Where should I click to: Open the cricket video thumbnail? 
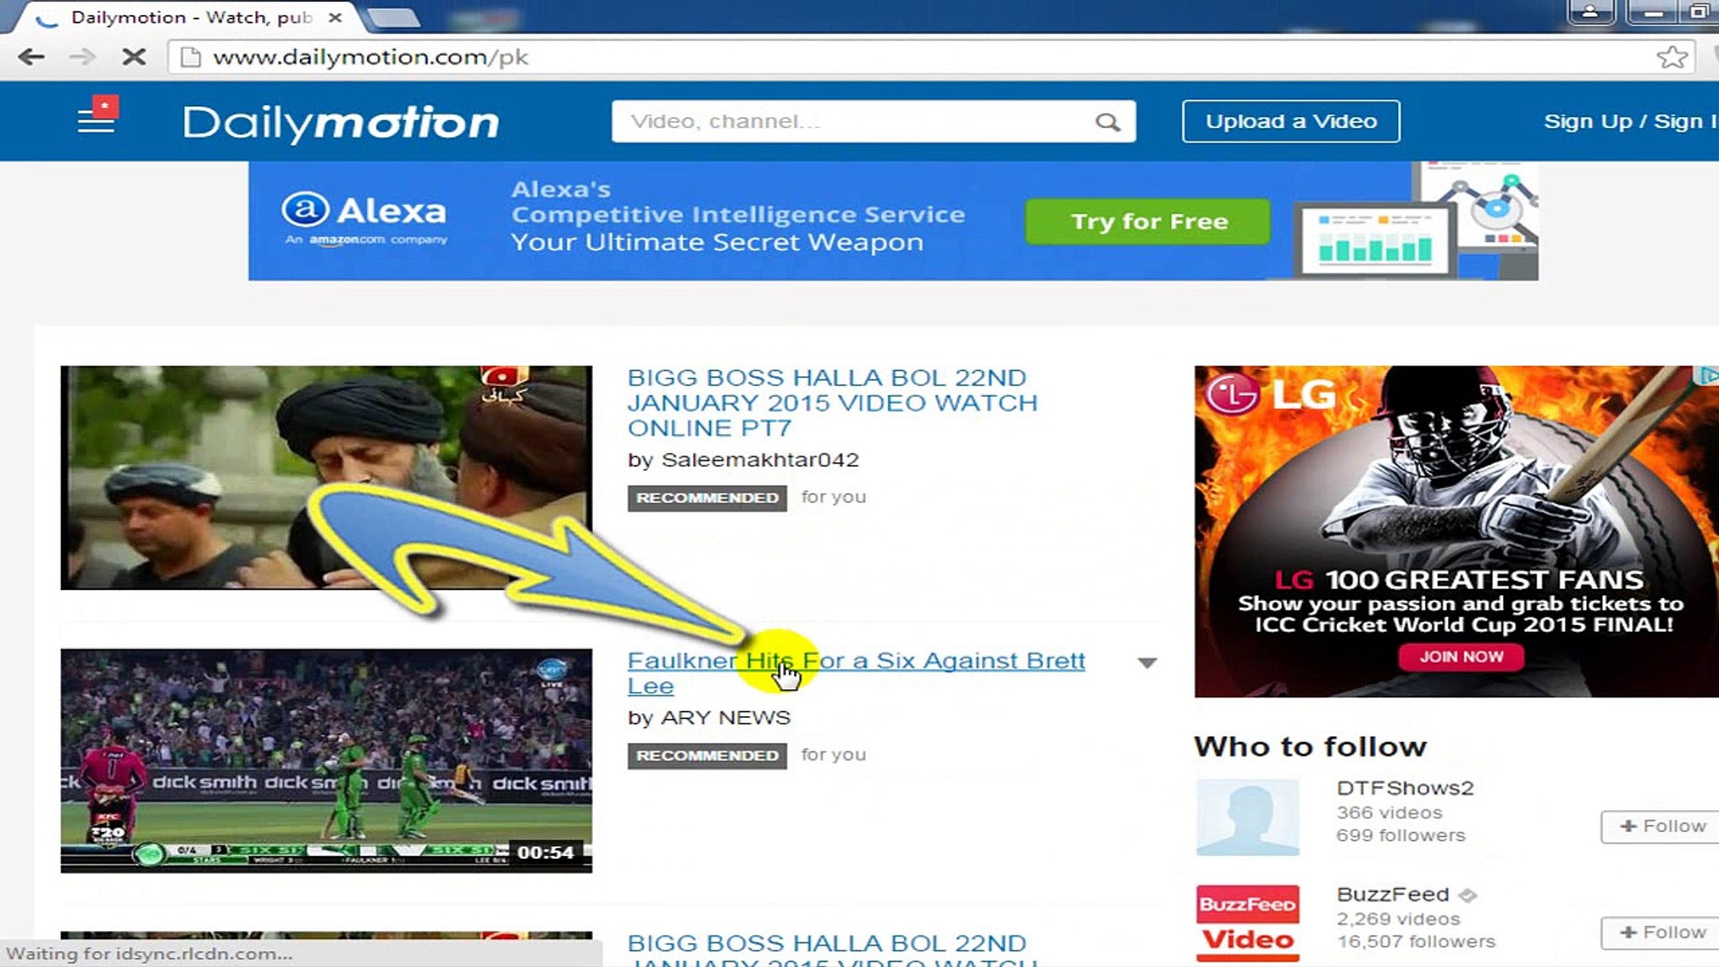(326, 760)
